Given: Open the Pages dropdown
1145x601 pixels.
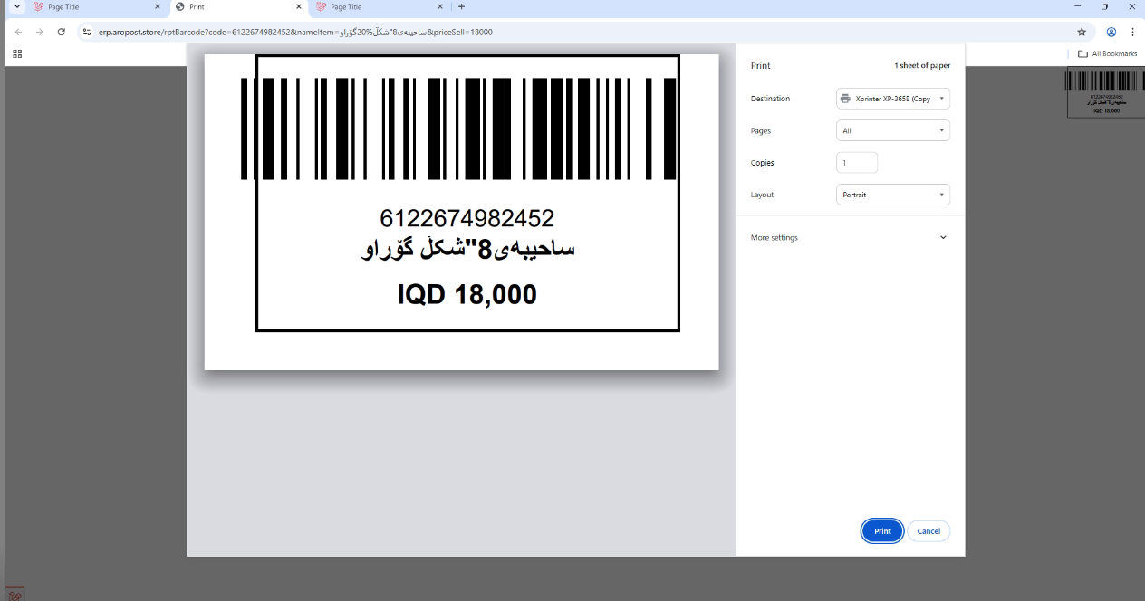Looking at the screenshot, I should pos(892,130).
